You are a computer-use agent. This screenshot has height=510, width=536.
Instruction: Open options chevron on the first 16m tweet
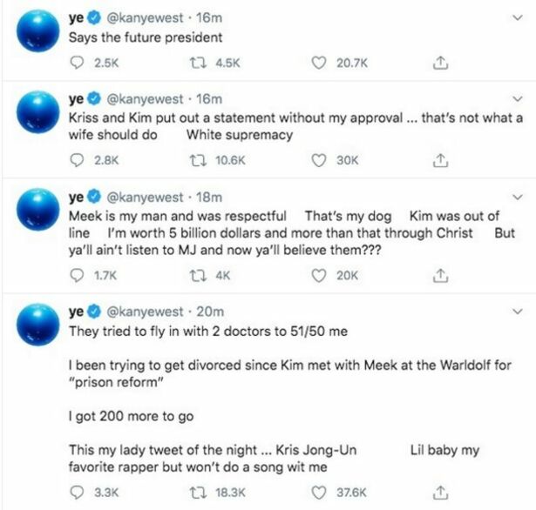[x=519, y=17]
